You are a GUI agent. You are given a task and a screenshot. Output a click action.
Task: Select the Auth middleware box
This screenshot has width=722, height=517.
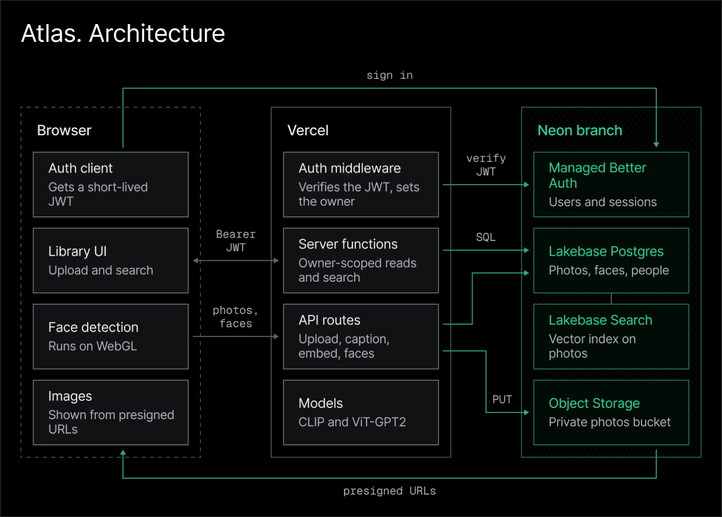pyautogui.click(x=361, y=184)
